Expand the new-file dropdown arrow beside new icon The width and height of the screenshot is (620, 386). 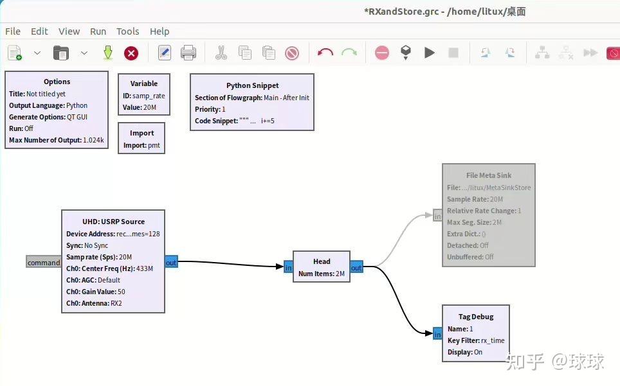(37, 53)
